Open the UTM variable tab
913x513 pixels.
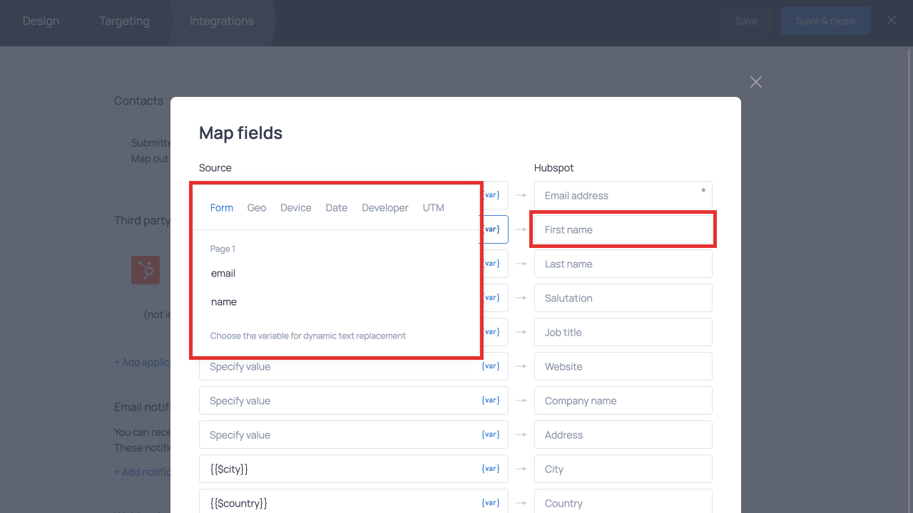click(433, 208)
